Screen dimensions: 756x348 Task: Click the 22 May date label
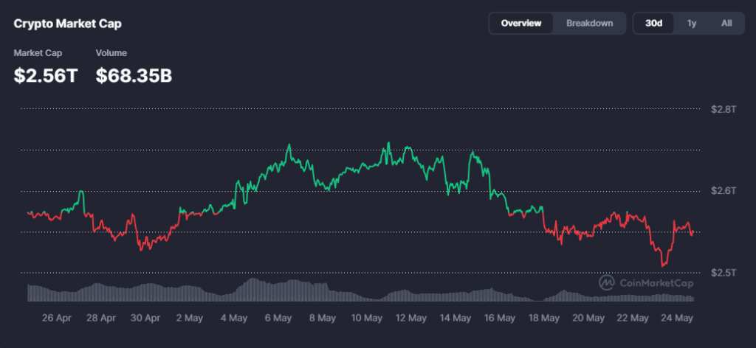click(633, 319)
